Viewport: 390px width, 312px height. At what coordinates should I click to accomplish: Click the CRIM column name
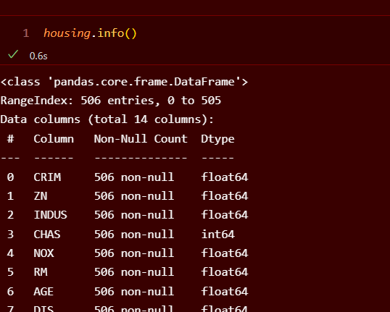(47, 177)
